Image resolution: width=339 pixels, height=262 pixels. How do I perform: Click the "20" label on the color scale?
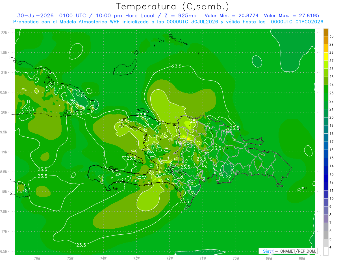(332, 117)
